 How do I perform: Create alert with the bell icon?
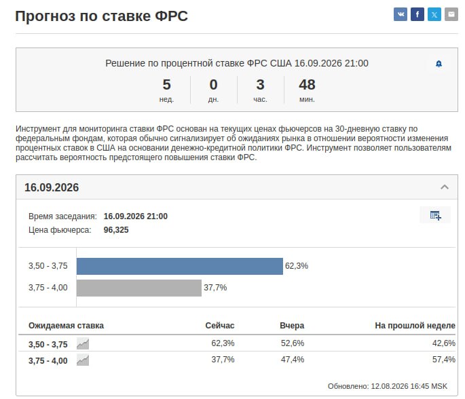[x=439, y=64]
